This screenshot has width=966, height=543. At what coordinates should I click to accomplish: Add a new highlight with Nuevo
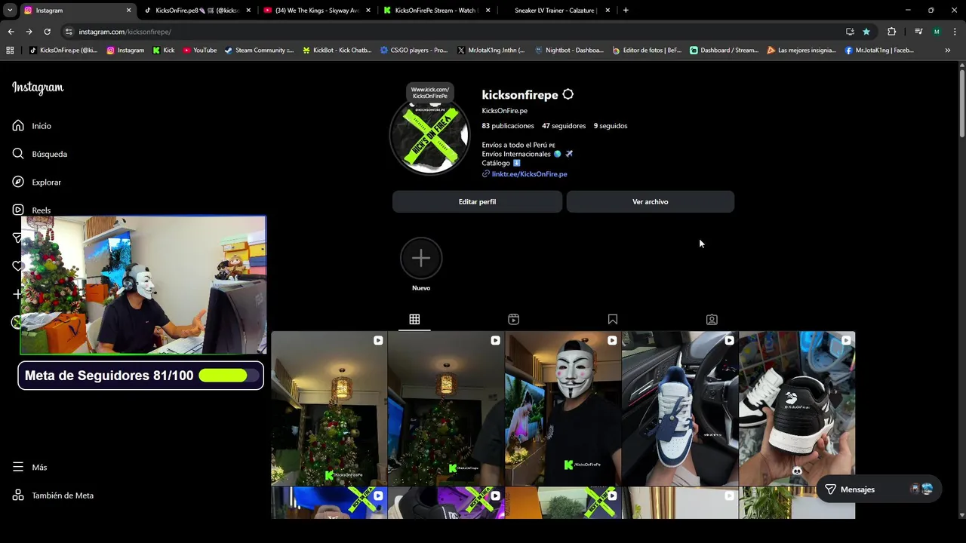(421, 265)
